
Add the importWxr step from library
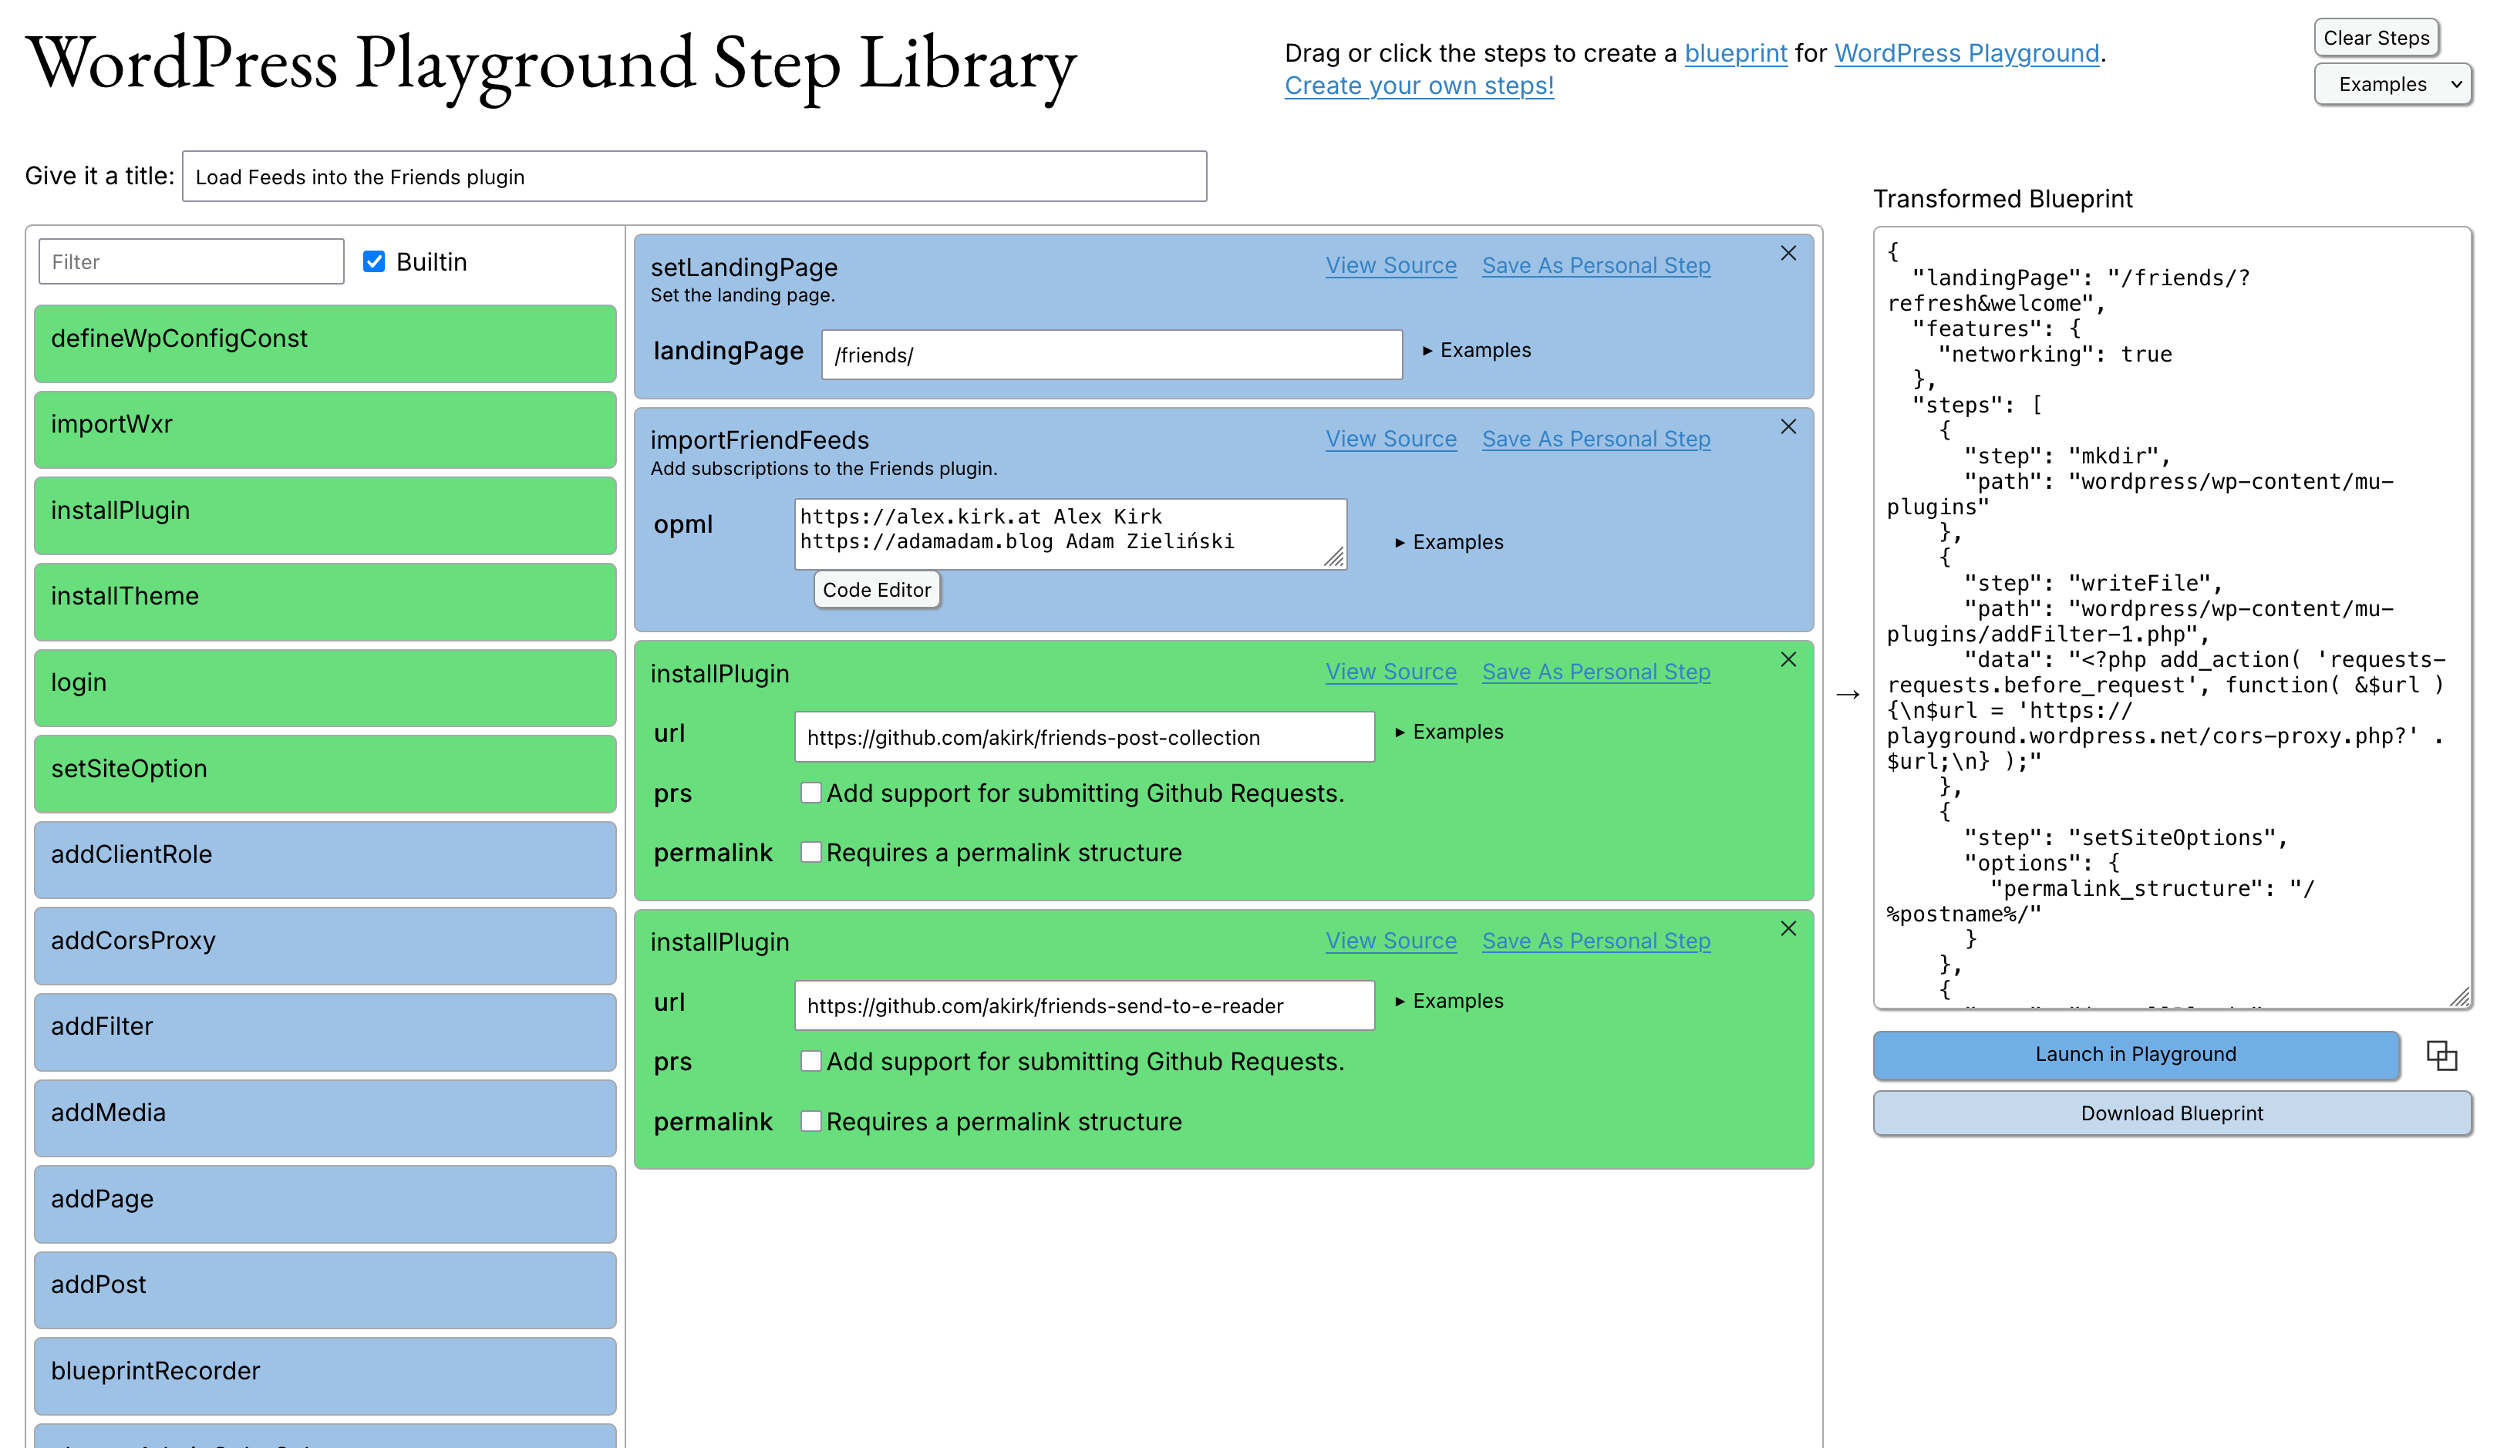(x=325, y=429)
